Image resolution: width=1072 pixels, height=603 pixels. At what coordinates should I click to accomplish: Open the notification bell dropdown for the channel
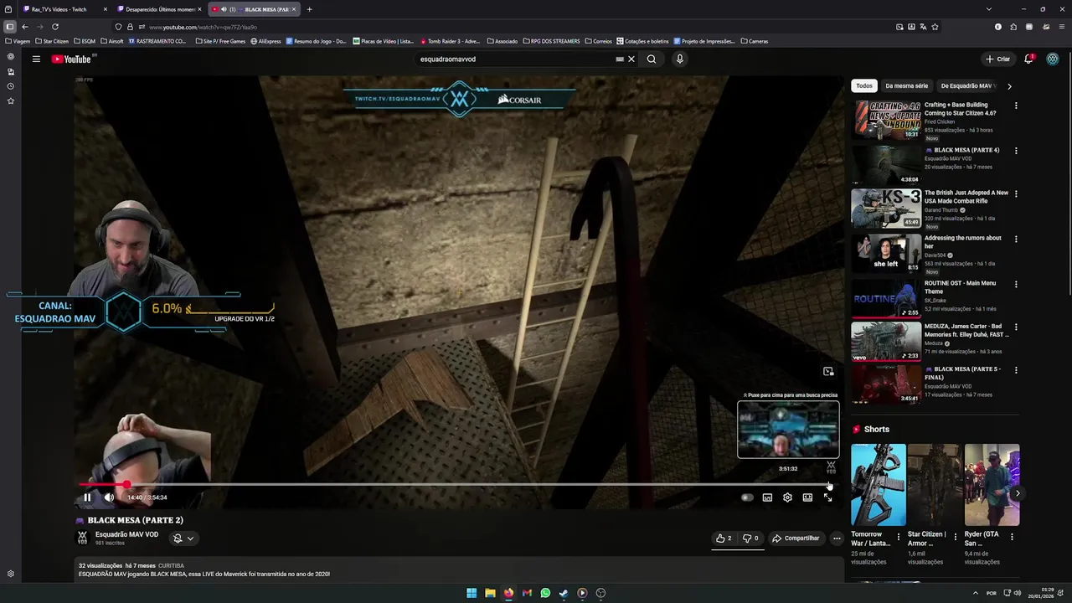[183, 539]
